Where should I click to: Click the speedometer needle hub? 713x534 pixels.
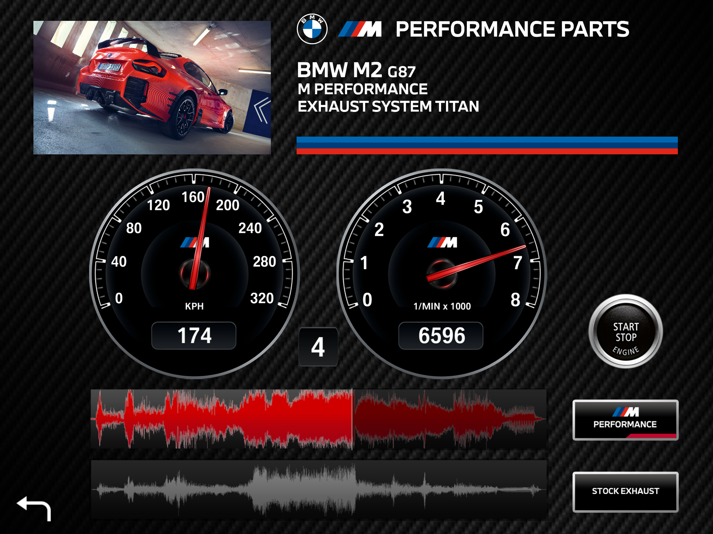coord(194,274)
